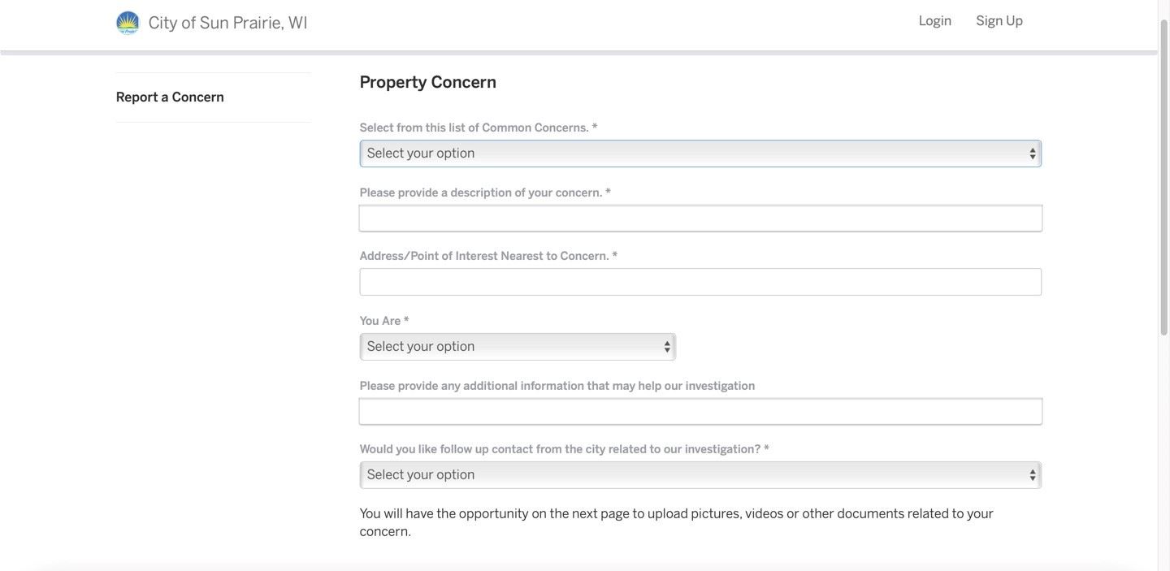Viewport: 1170px width, 571px height.
Task: Click the 'Select from this list of Common Concerns' label
Action: point(479,128)
